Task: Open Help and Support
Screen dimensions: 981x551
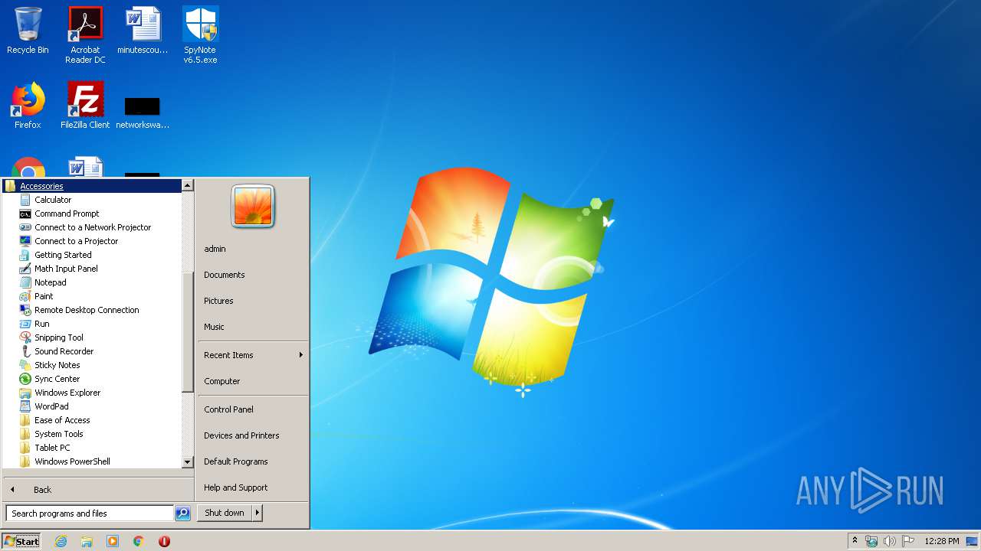Action: [x=235, y=487]
